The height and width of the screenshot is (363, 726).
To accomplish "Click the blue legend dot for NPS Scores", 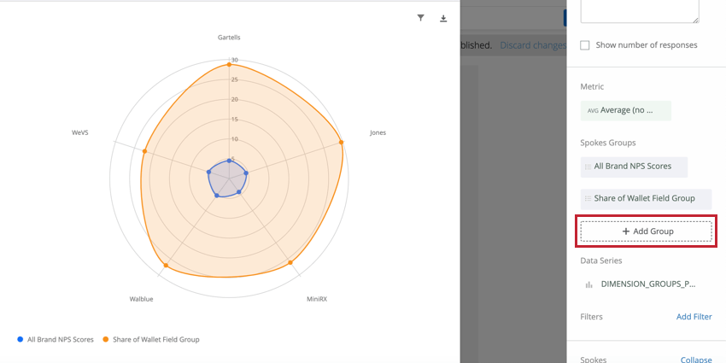I will [20, 339].
